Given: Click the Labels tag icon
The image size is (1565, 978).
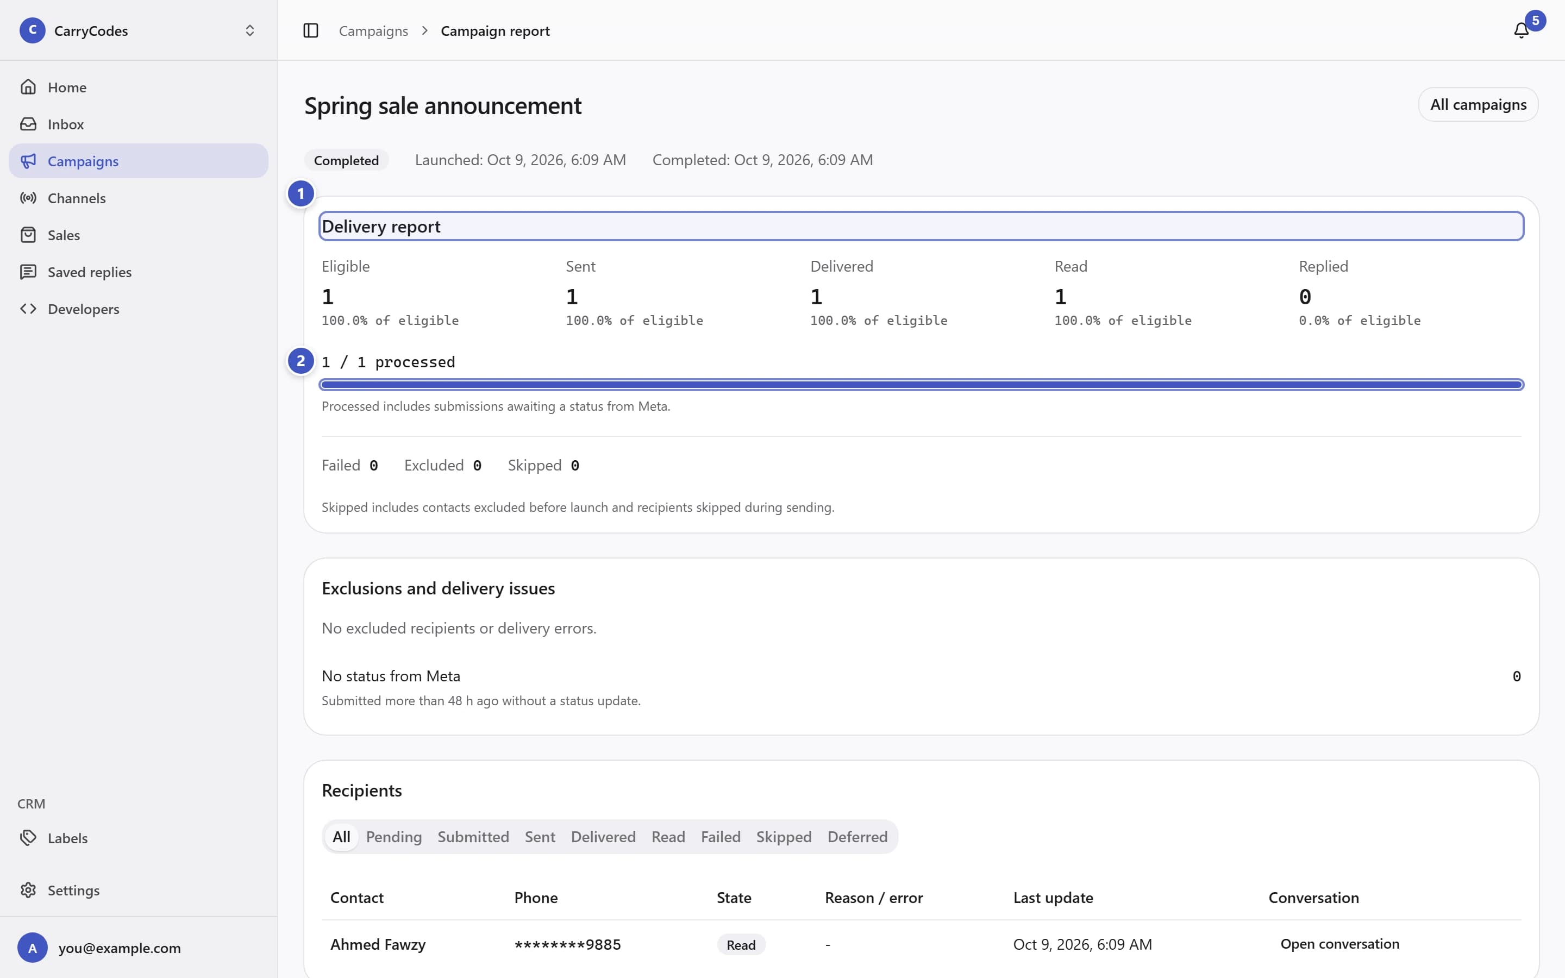Looking at the screenshot, I should tap(28, 837).
